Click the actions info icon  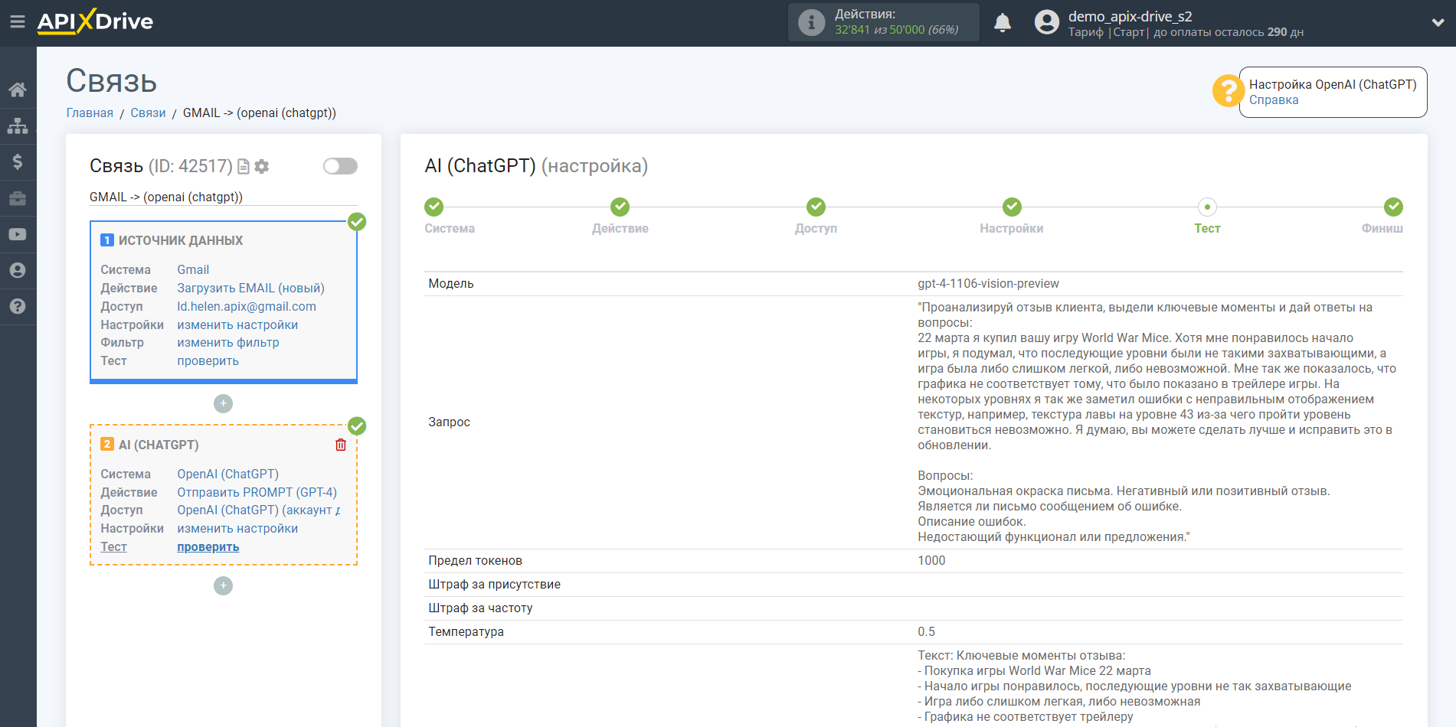tap(812, 22)
